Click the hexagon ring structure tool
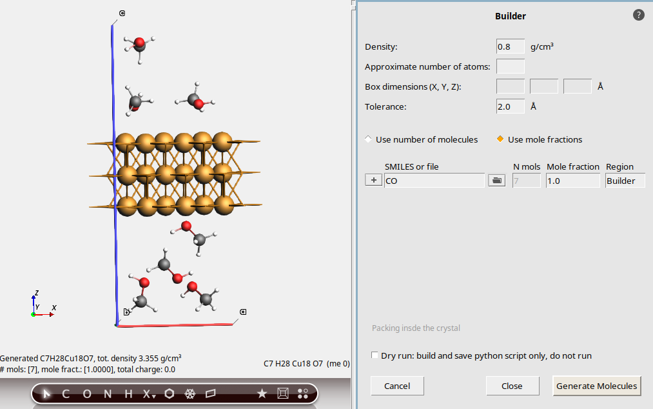 [x=170, y=394]
